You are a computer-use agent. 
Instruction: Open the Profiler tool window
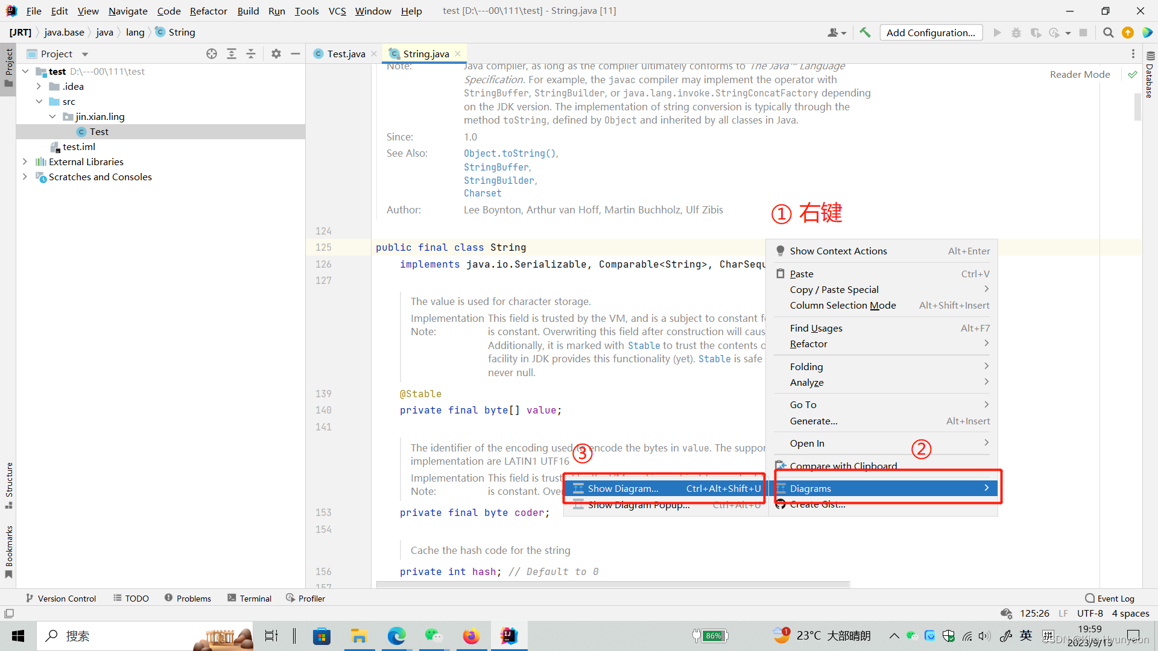coord(305,599)
